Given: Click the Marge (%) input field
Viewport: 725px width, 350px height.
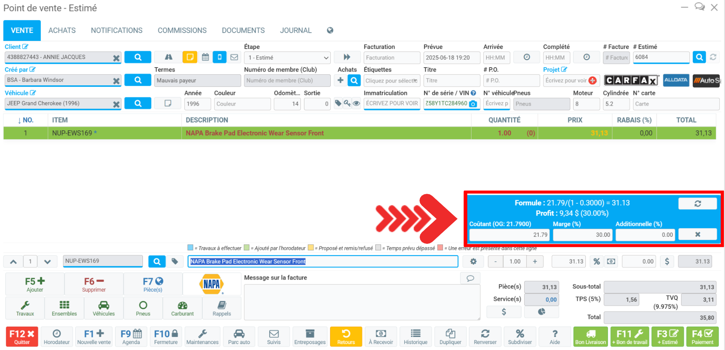Looking at the screenshot, I should coord(582,235).
